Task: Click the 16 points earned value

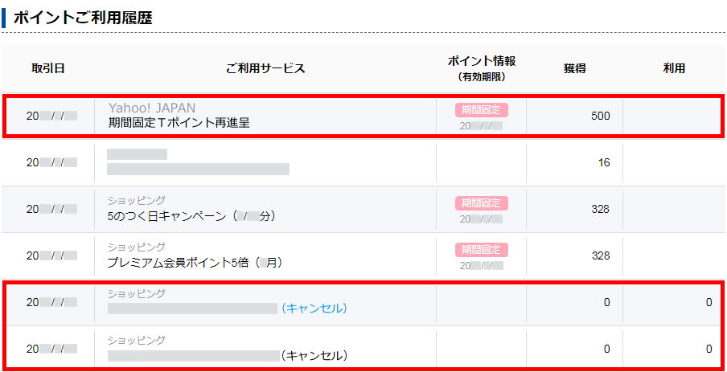Action: click(604, 162)
